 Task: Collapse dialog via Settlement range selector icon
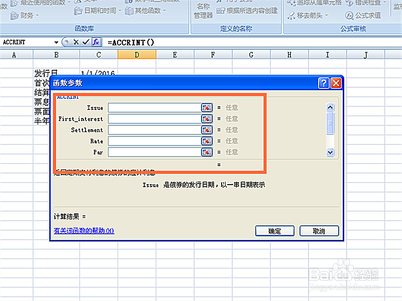tap(207, 130)
